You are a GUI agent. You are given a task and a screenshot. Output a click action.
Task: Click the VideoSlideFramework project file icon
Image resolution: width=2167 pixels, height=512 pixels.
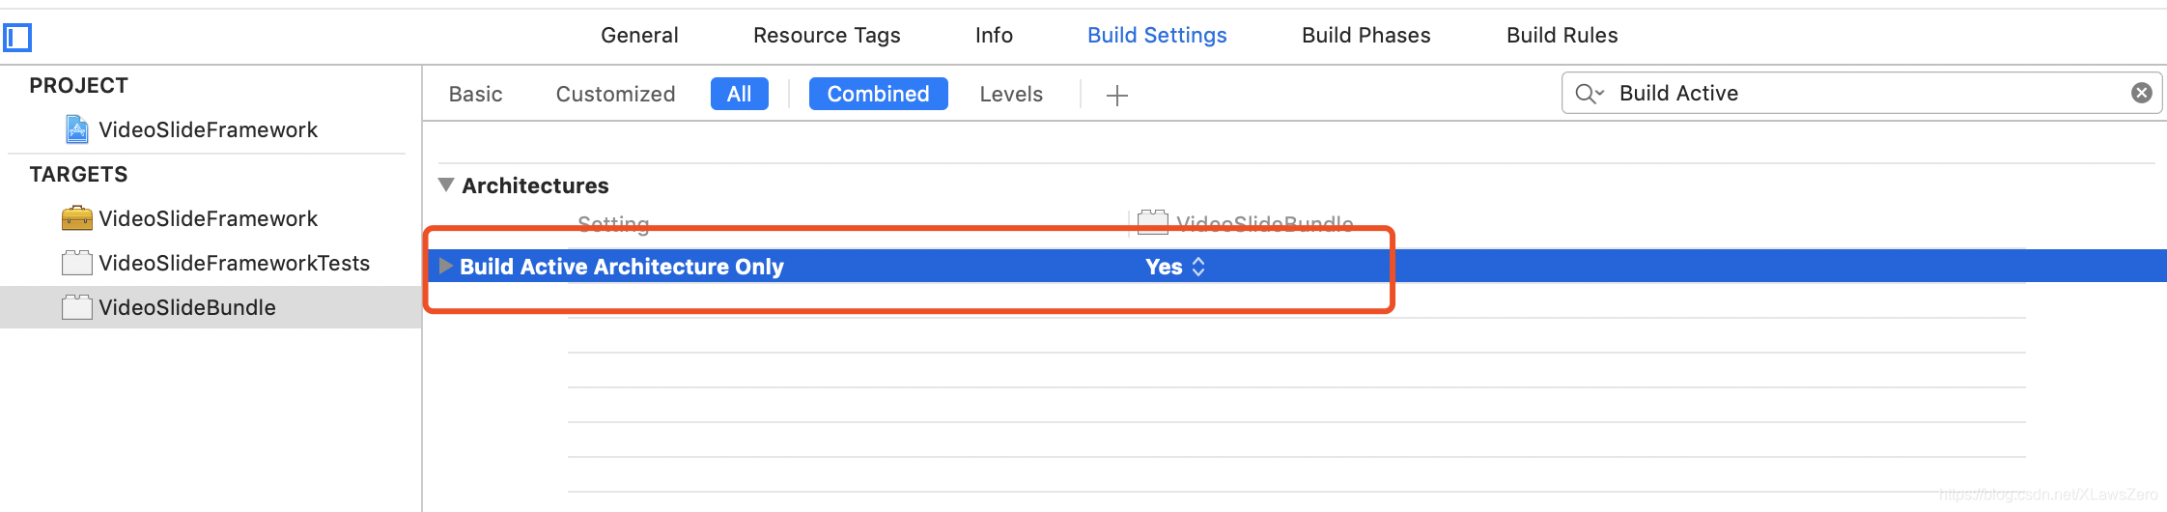[77, 129]
